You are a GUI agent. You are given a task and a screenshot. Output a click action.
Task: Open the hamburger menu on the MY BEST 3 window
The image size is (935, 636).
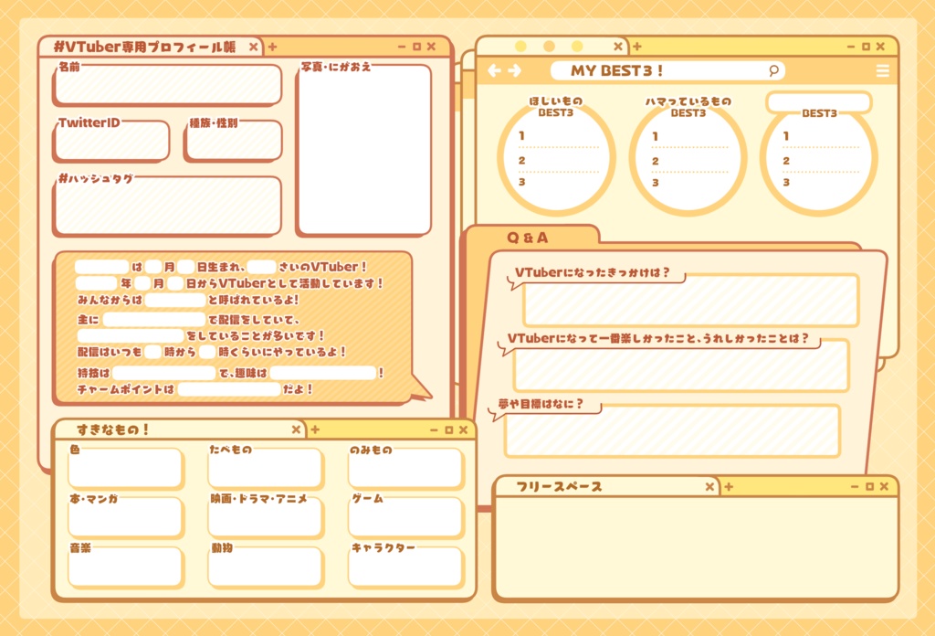click(883, 70)
